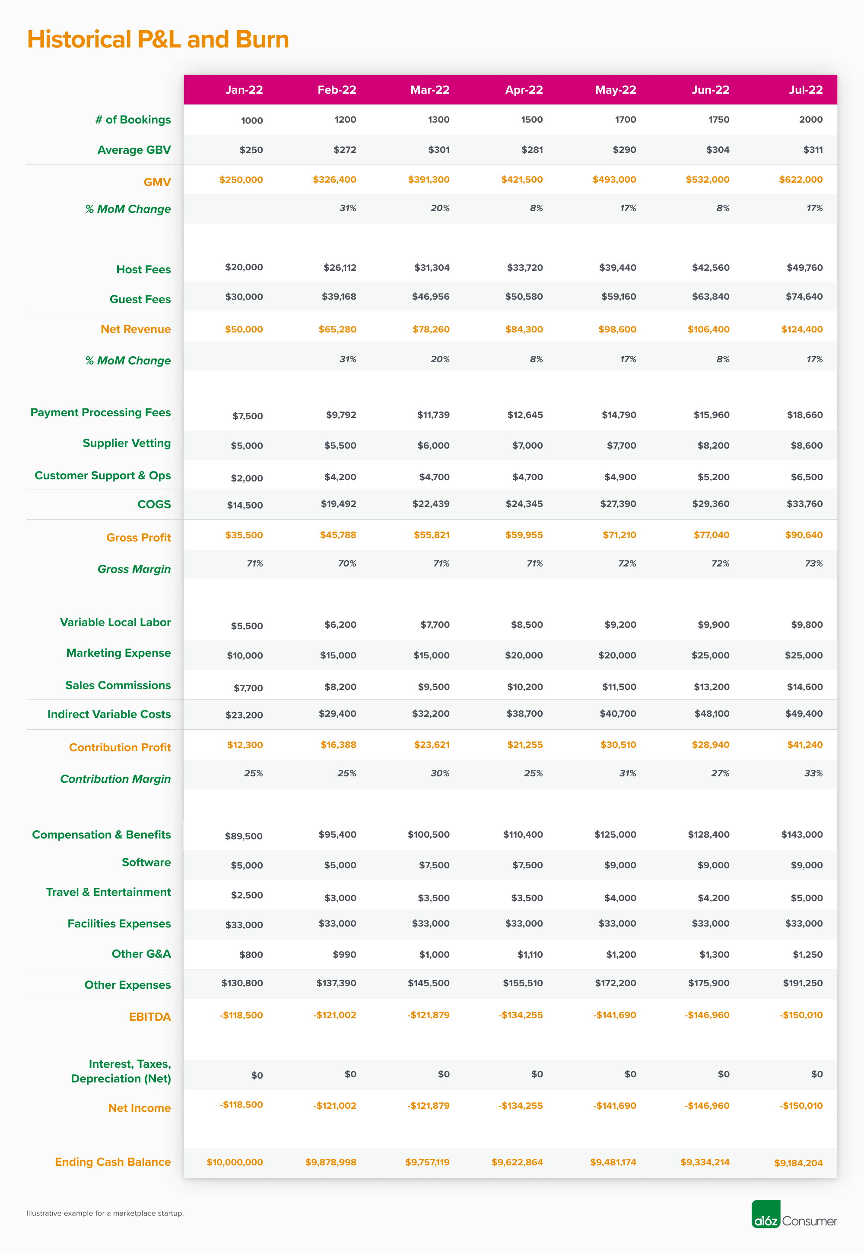Click the a16z Consumer logo
Image resolution: width=864 pixels, height=1253 pixels.
click(x=794, y=1214)
